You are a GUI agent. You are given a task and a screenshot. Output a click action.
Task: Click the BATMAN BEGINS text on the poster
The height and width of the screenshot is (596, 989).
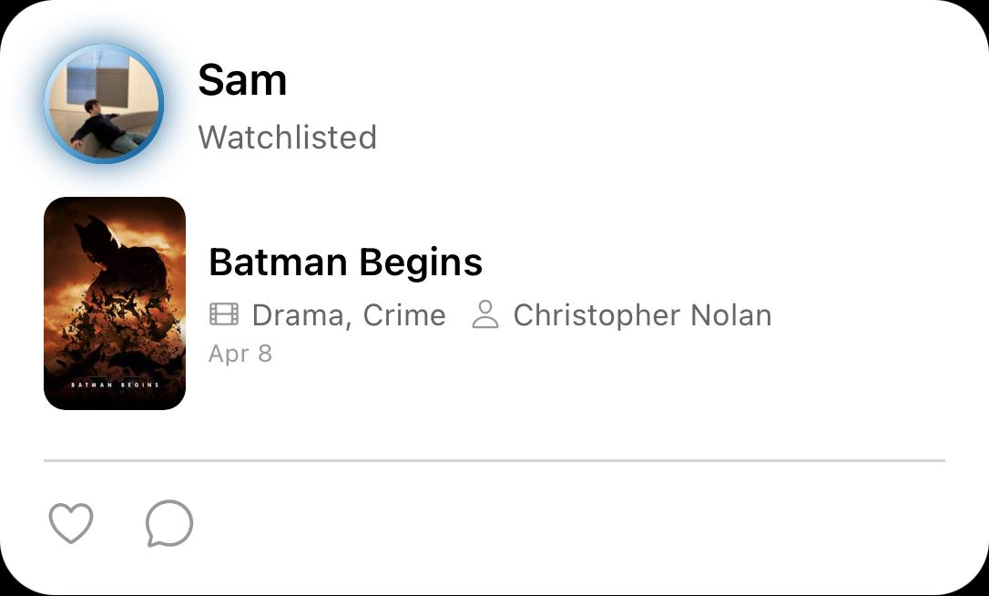[x=115, y=385]
